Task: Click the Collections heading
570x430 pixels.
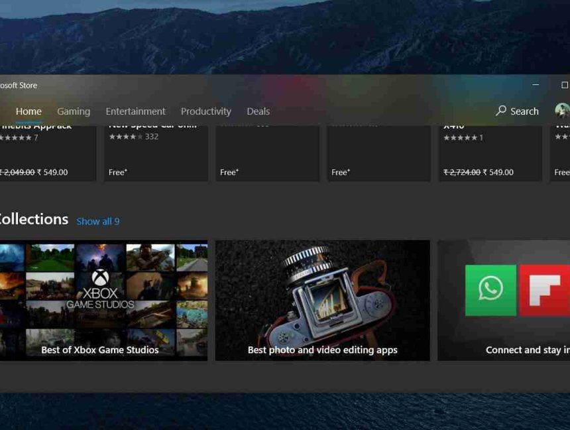Action: pos(33,219)
